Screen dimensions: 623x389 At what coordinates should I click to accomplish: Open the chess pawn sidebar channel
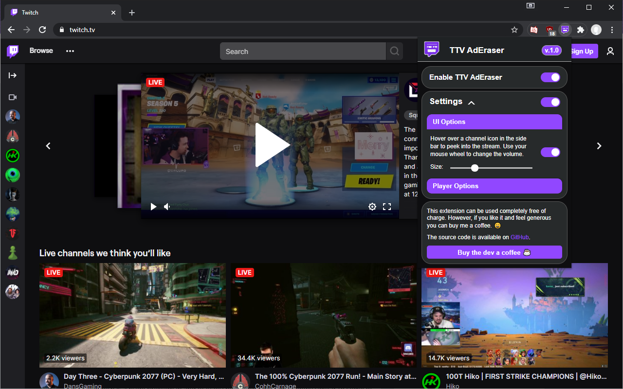click(13, 253)
